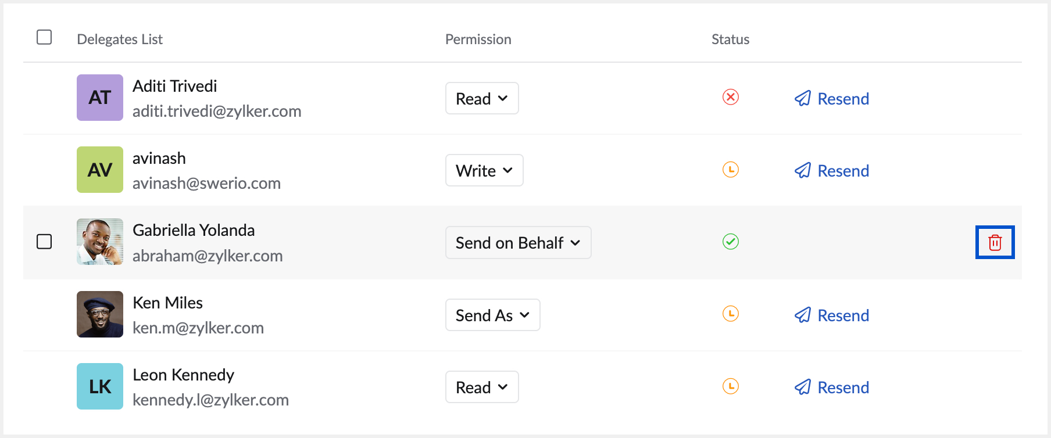Open Read permission dropdown for Aditi Trivedi
Viewport: 1051px width, 438px height.
pos(482,98)
